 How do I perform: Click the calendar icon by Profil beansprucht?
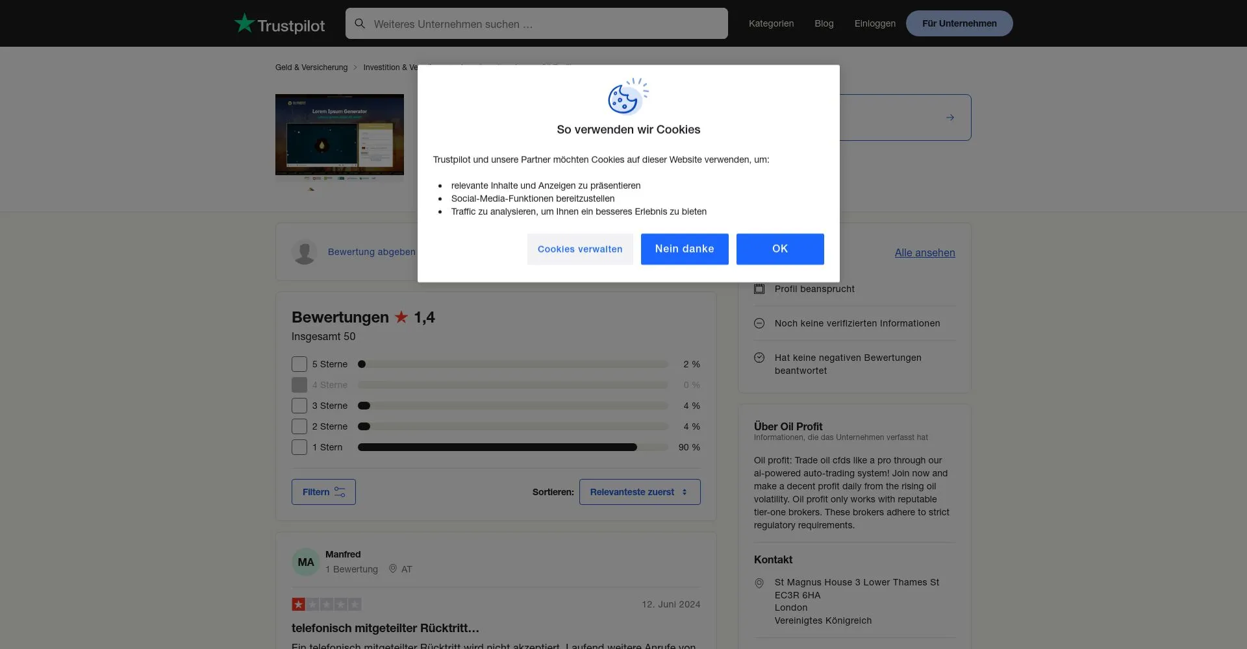[759, 289]
